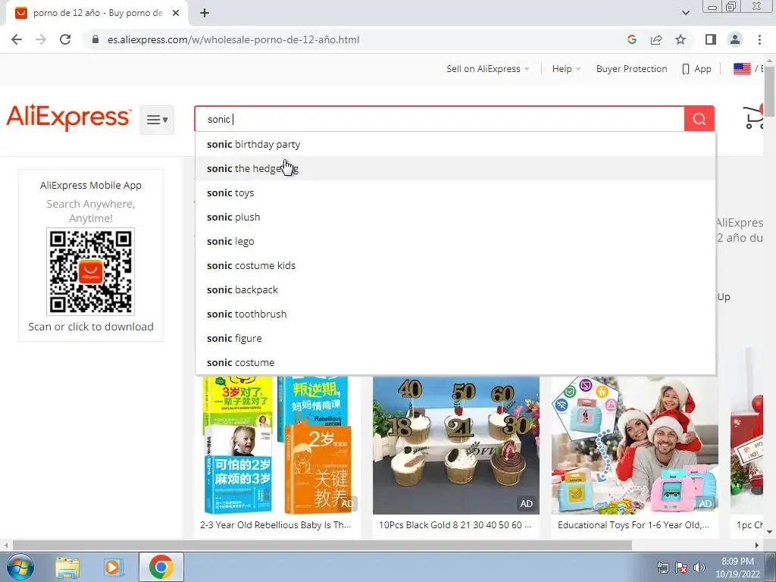Open Buyer Protection link

(631, 69)
